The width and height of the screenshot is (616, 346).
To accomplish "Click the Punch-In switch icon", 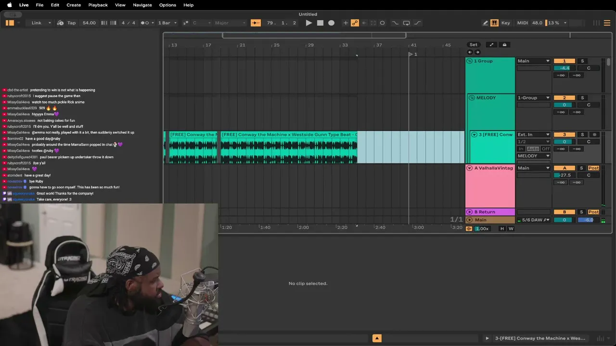I will coord(395,23).
